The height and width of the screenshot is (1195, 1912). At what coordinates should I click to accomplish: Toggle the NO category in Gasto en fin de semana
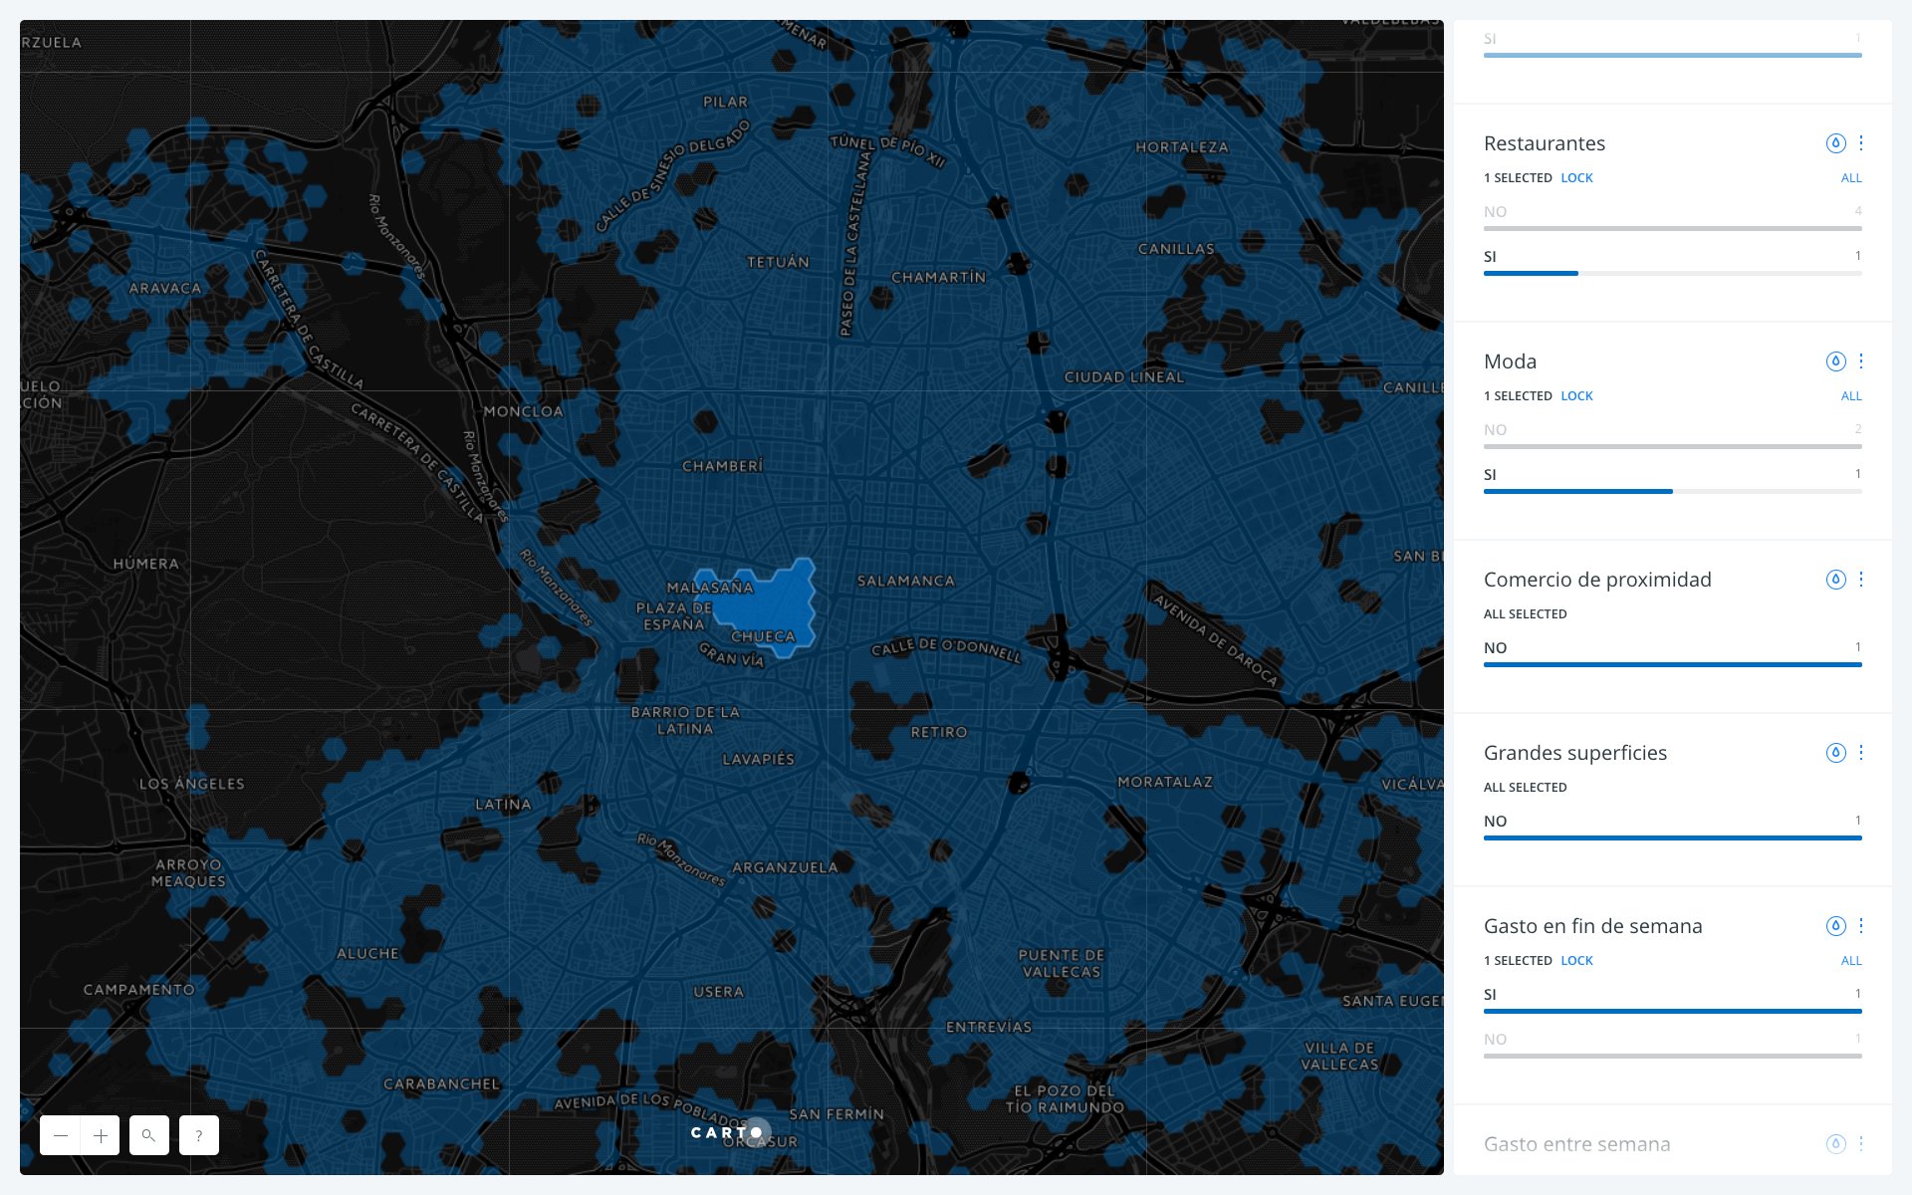click(1673, 1046)
